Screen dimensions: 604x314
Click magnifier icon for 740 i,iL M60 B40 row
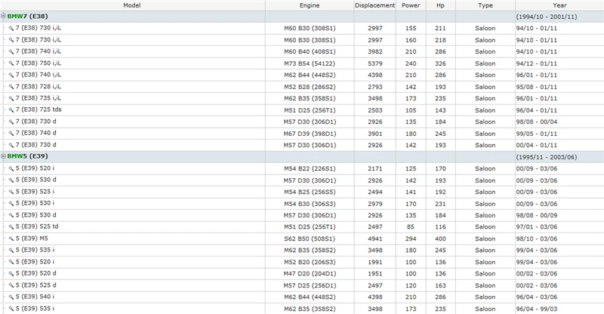pyautogui.click(x=11, y=51)
